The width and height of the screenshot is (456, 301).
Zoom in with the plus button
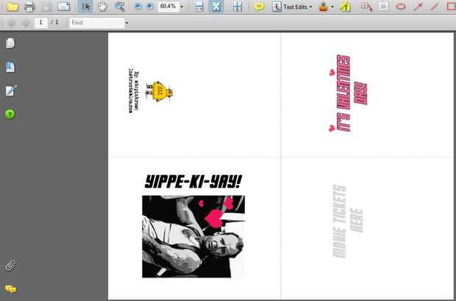[x=150, y=6]
